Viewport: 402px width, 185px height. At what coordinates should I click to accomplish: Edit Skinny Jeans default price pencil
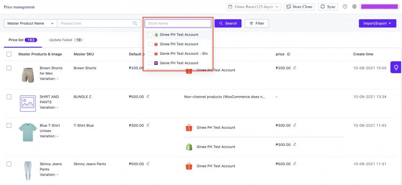tap(148, 163)
